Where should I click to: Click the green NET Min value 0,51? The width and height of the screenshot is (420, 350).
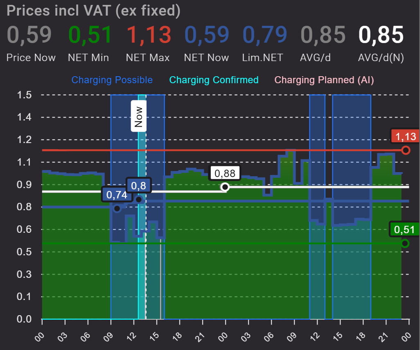(x=90, y=35)
